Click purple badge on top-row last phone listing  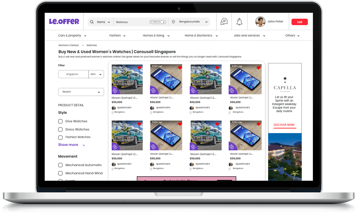232,90
